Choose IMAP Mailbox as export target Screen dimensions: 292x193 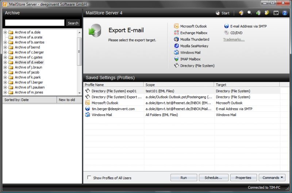tap(187, 59)
